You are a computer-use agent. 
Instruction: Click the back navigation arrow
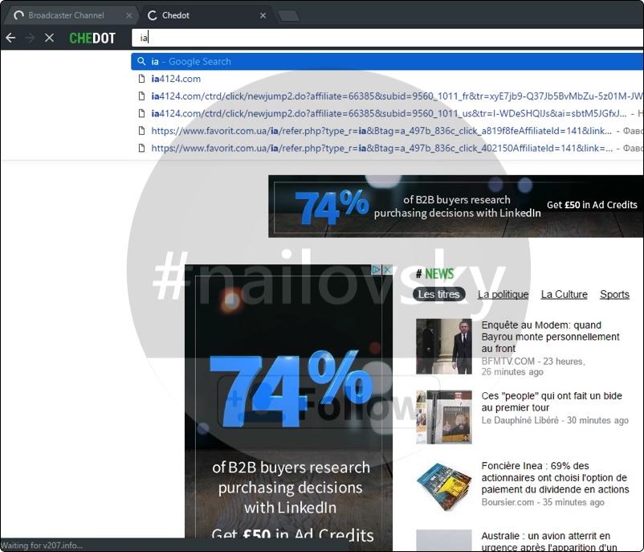pos(10,37)
